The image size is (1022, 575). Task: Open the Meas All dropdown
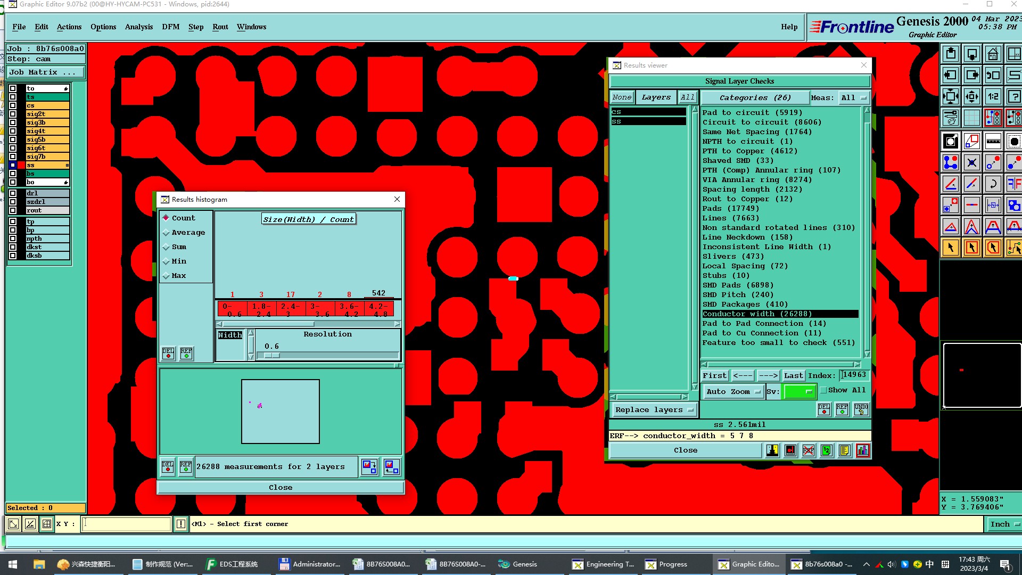[x=853, y=97]
